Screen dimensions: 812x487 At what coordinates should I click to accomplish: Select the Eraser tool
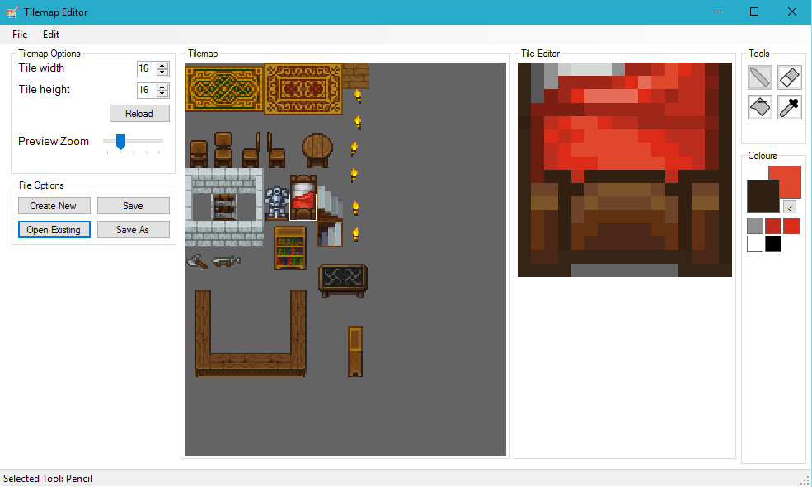790,77
